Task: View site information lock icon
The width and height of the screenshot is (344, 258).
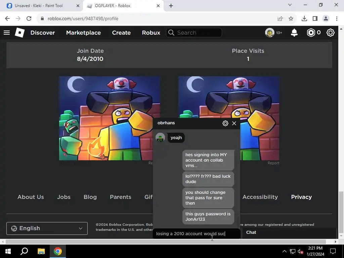Action: click(x=42, y=19)
